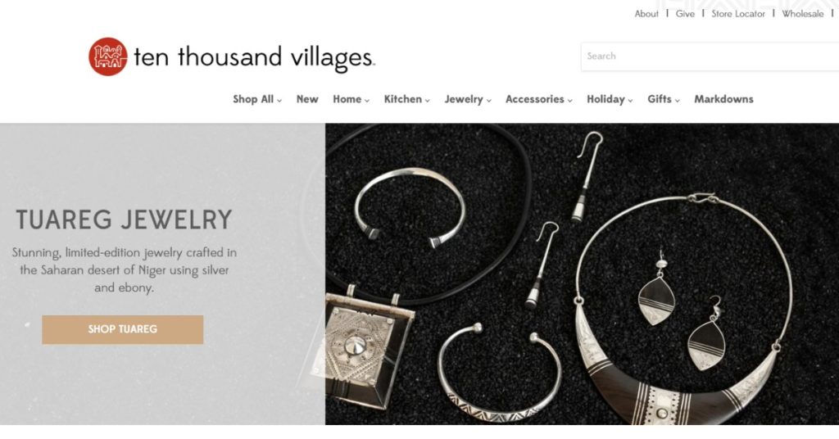839x439 pixels.
Task: Focus the Search input field
Action: pyautogui.click(x=710, y=57)
